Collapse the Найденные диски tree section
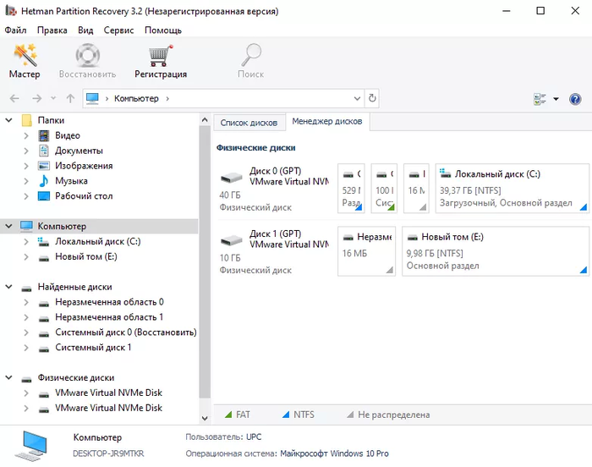592x467 pixels. (9, 287)
